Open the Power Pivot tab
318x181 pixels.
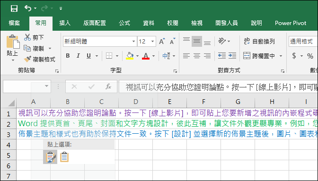click(291, 23)
